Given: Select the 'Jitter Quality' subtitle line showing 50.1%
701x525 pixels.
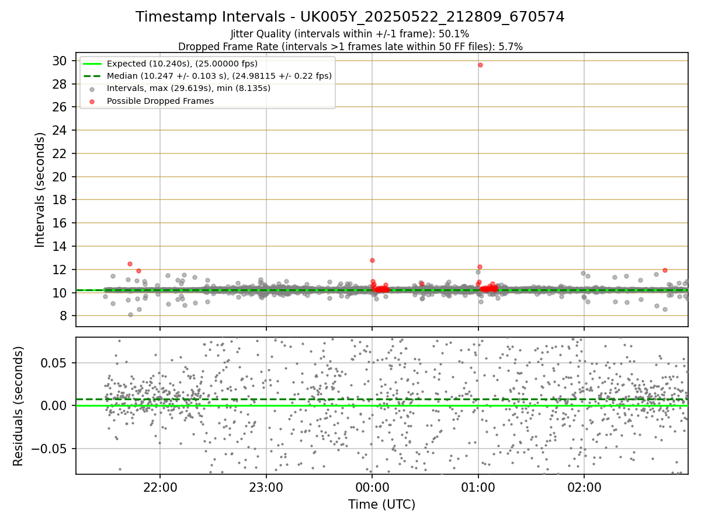Looking at the screenshot, I should point(350,34).
